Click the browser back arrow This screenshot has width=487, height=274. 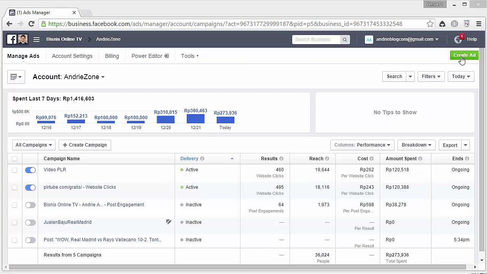pos(10,24)
